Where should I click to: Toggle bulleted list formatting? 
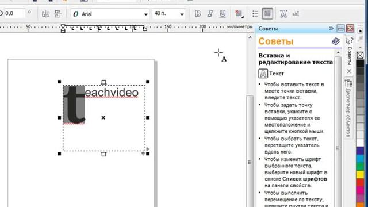pos(255,14)
